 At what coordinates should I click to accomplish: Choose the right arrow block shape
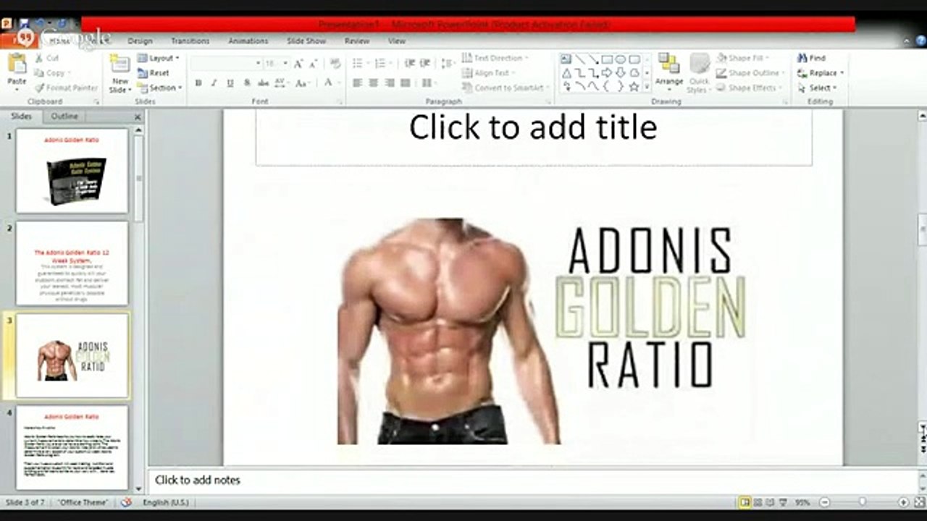[x=607, y=73]
